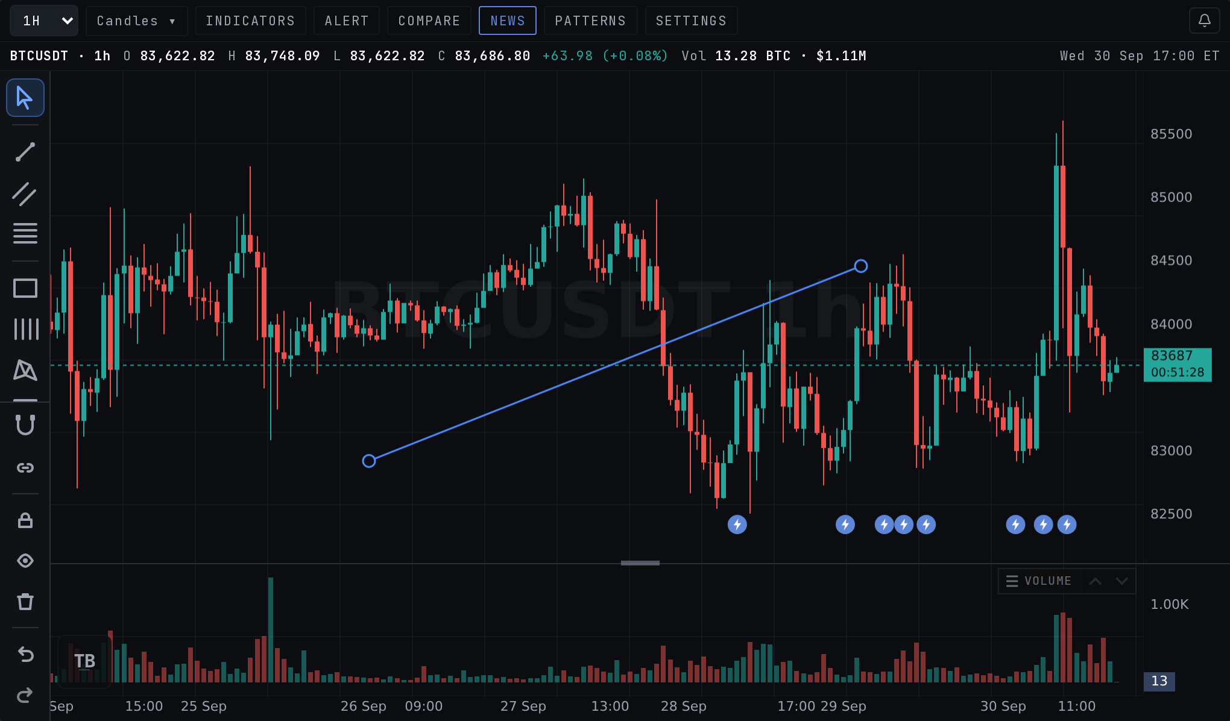Select the vertical lines cycle tool
Screen dimensions: 1230x721
point(25,329)
